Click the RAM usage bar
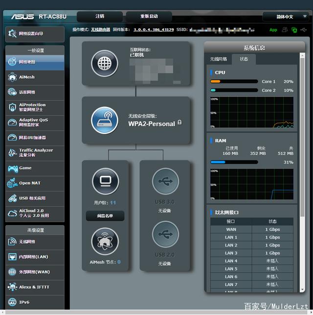The width and height of the screenshot is (313, 315). click(x=234, y=162)
